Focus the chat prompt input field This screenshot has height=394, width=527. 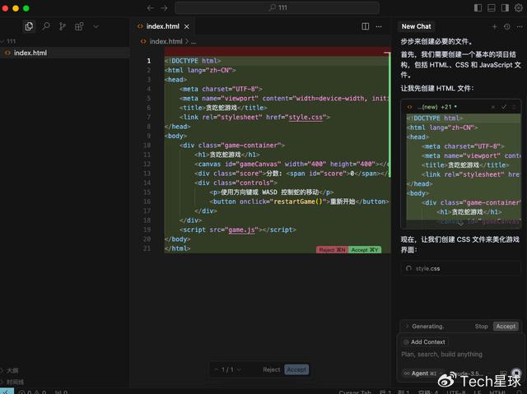coord(459,354)
